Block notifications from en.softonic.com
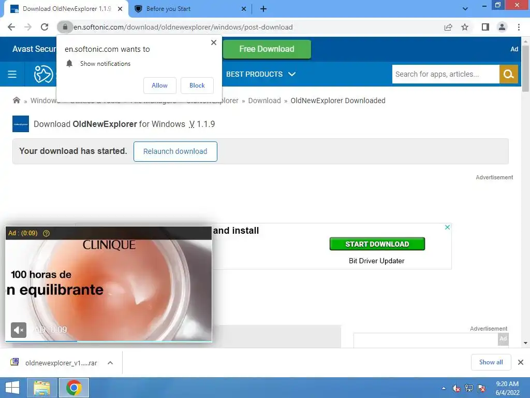Screen dimensions: 530x398 [197, 86]
